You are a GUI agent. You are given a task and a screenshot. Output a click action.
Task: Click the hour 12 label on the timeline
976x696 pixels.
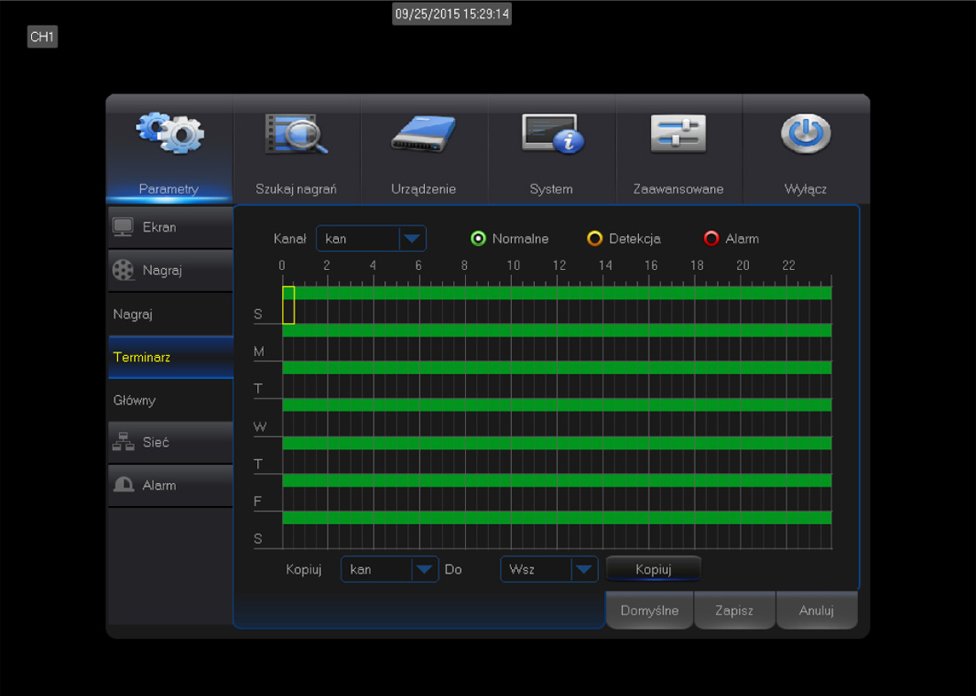[x=560, y=265]
